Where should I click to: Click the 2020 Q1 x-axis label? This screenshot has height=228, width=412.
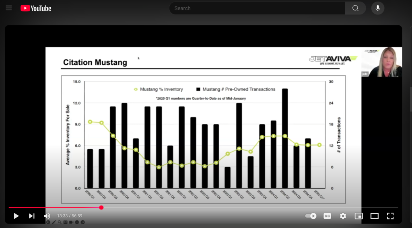90,195
